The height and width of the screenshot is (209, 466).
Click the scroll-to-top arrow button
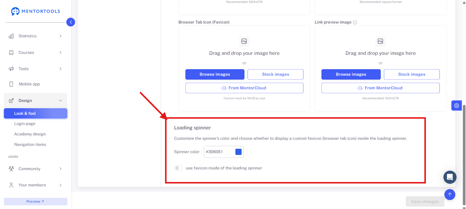[450, 194]
